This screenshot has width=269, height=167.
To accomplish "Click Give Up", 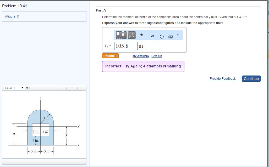I will coord(157,56).
